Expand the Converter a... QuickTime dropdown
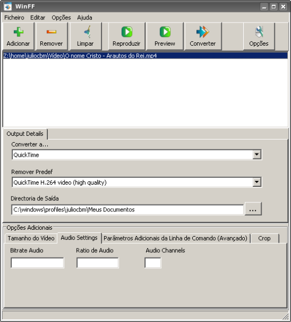This screenshot has height=322, width=291. 257,155
